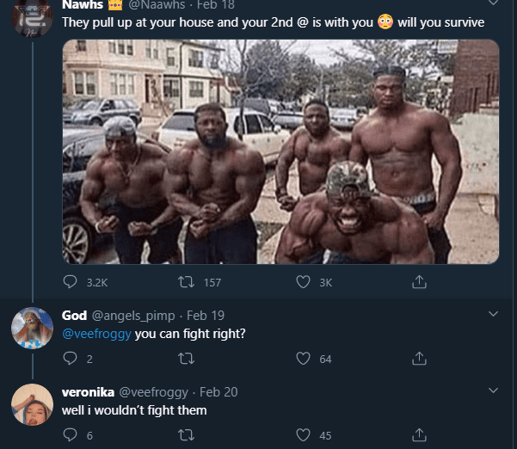Screen dimensions: 517x449
Task: Reply to Nawhs's tweet with 3.2K comments
Action: [70, 282]
